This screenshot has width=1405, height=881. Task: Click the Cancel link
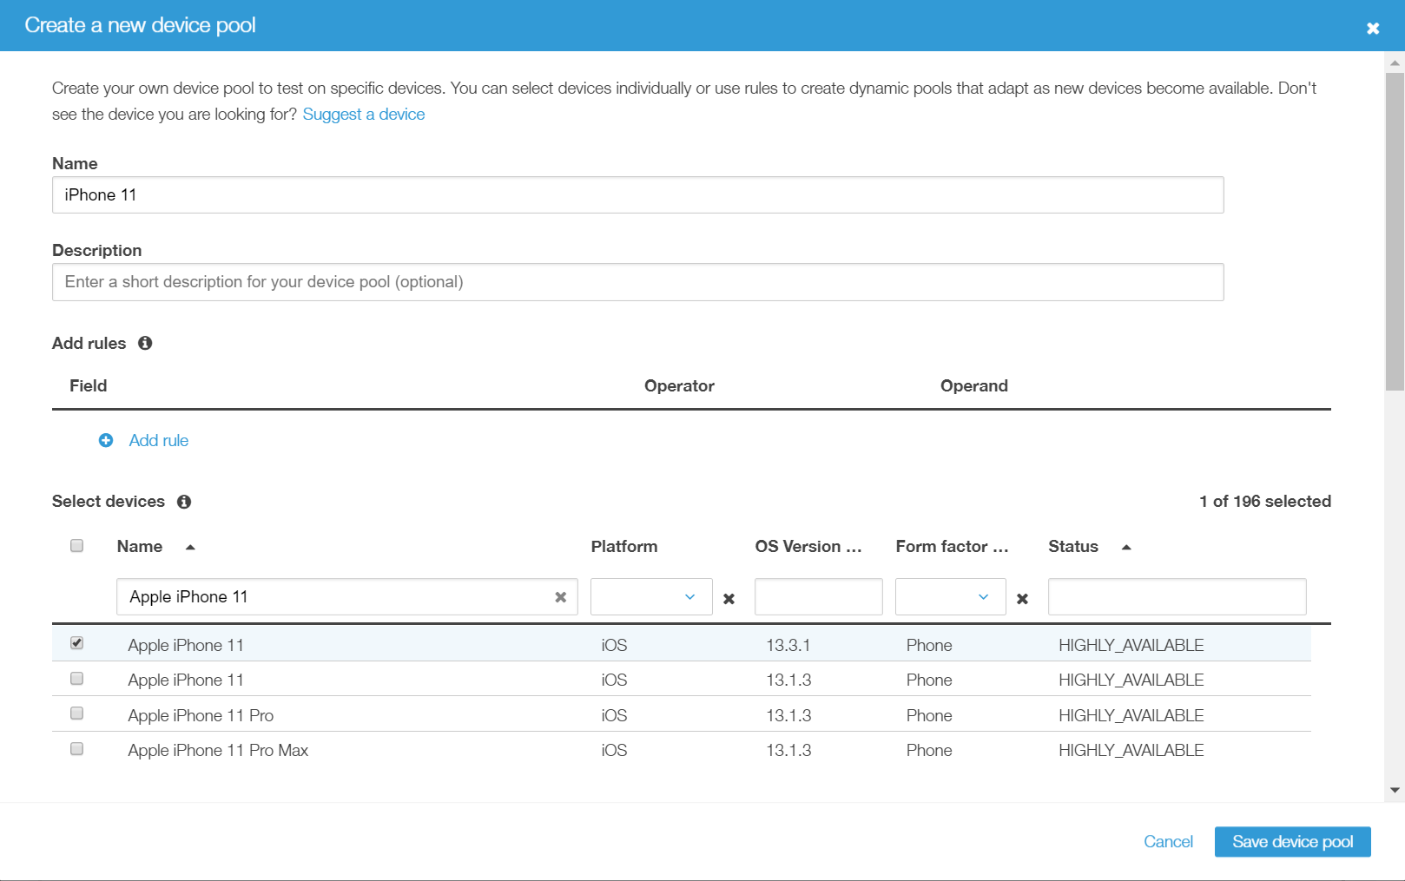point(1167,841)
